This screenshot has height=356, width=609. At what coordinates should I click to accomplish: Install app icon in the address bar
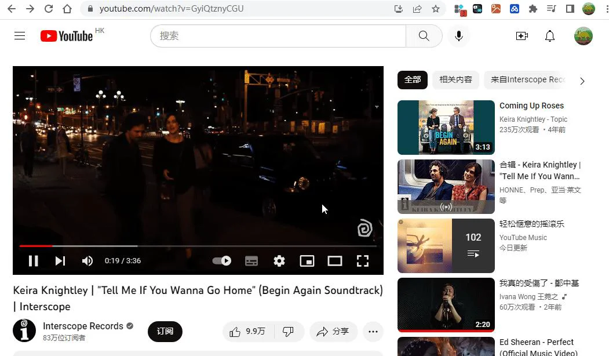[399, 9]
